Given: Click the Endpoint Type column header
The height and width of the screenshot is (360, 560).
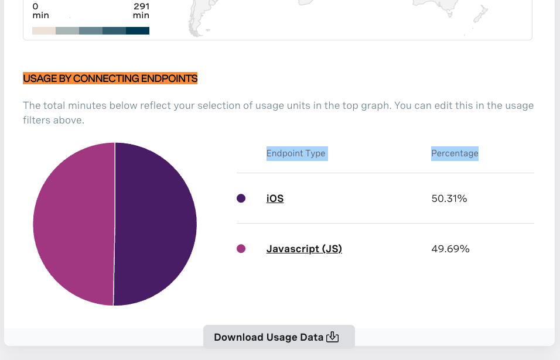Looking at the screenshot, I should (x=296, y=153).
